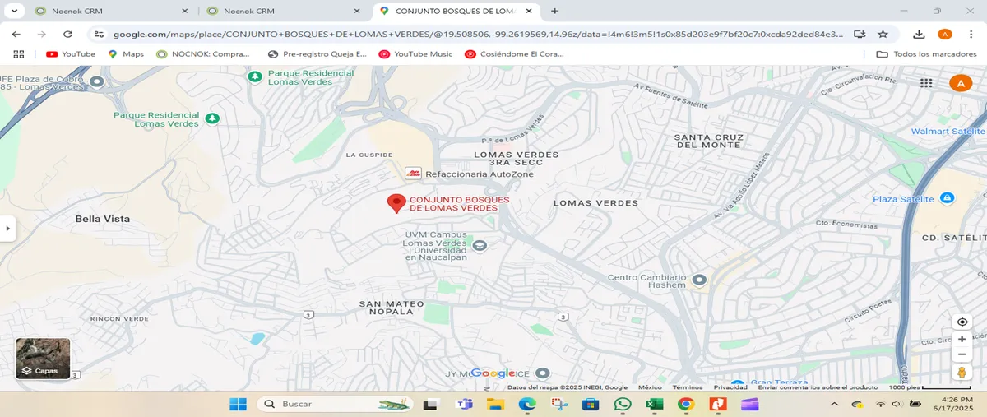Select the Plaza Satélite shopping marker

(947, 198)
